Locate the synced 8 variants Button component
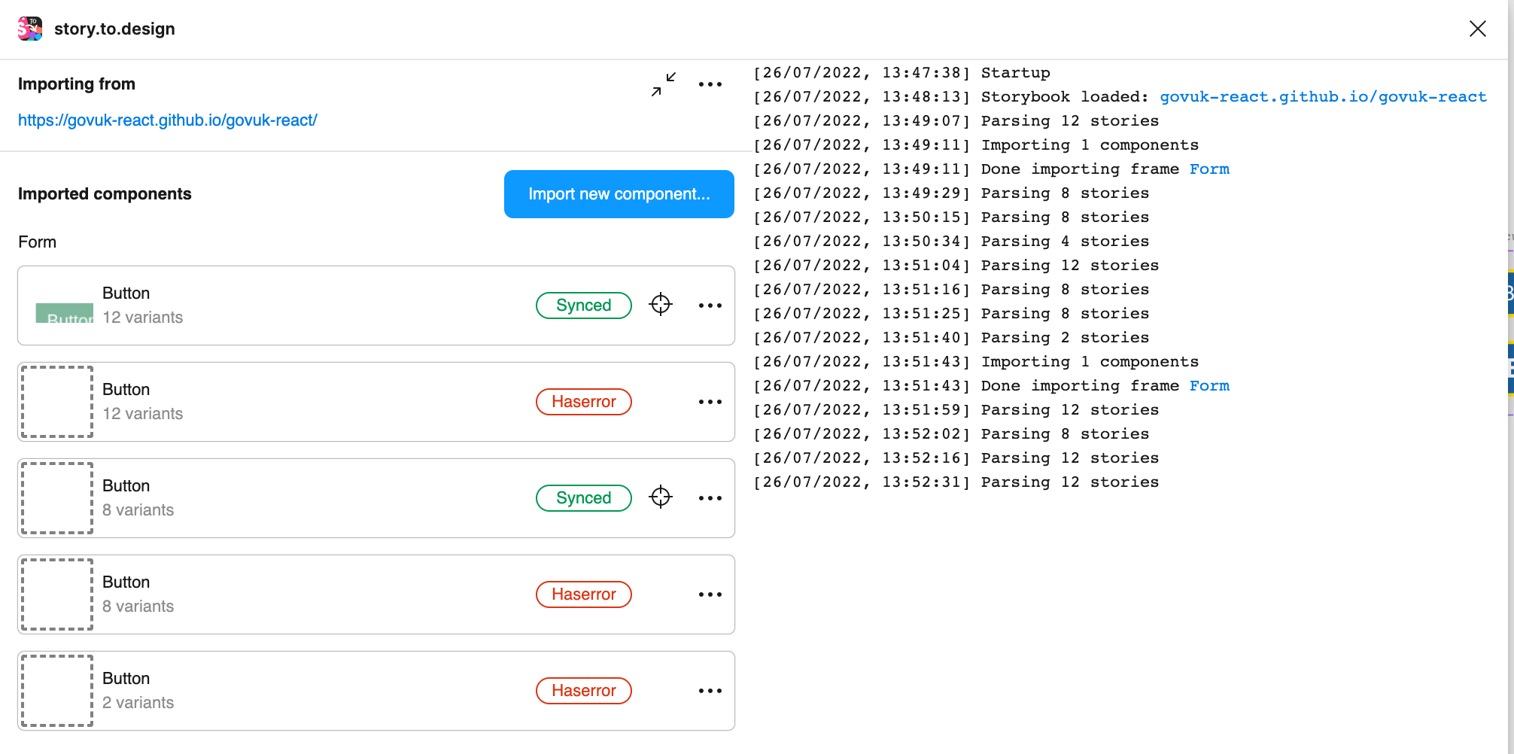 pos(661,497)
